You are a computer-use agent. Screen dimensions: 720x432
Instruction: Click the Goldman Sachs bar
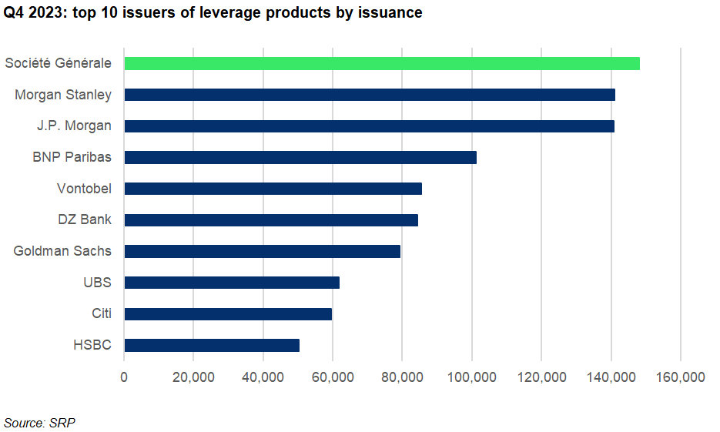pos(262,251)
